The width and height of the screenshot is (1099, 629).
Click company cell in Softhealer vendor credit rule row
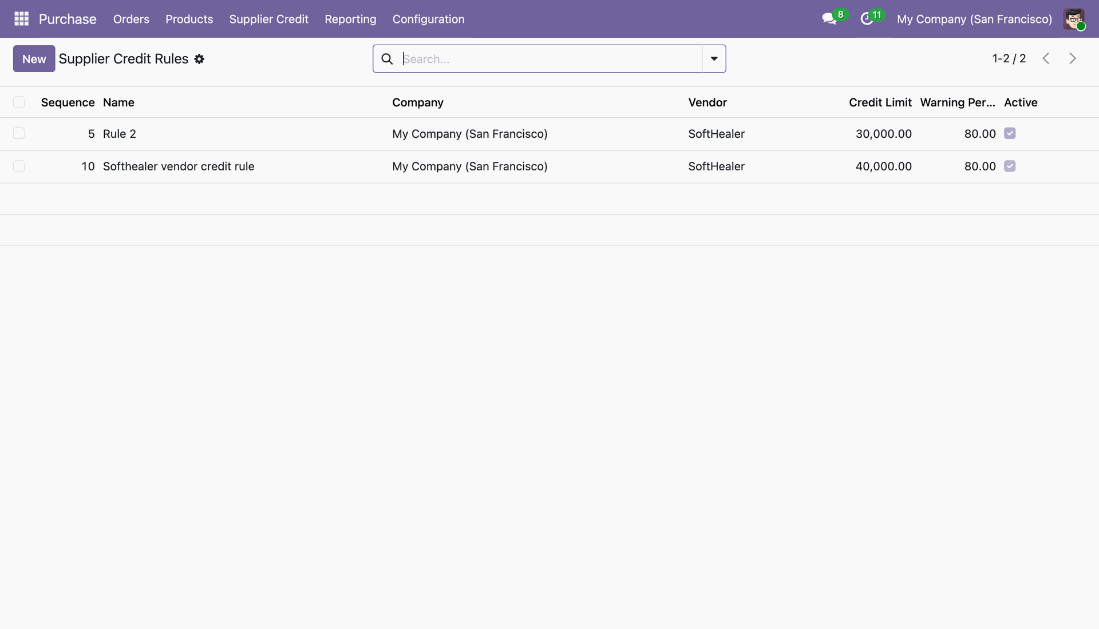click(x=469, y=166)
